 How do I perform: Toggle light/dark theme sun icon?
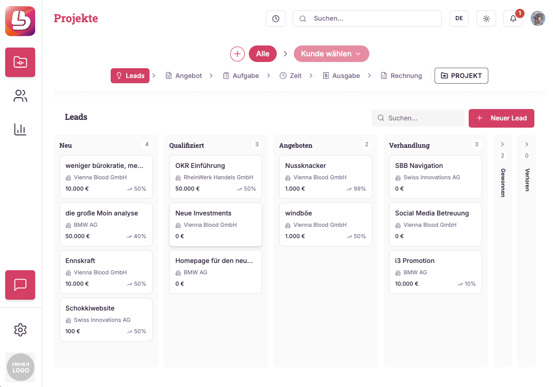pos(486,19)
